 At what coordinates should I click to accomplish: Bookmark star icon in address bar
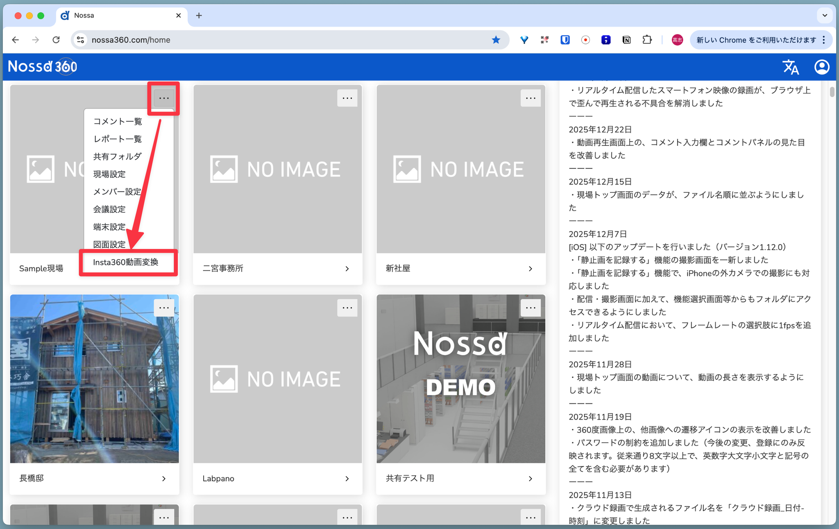(496, 40)
